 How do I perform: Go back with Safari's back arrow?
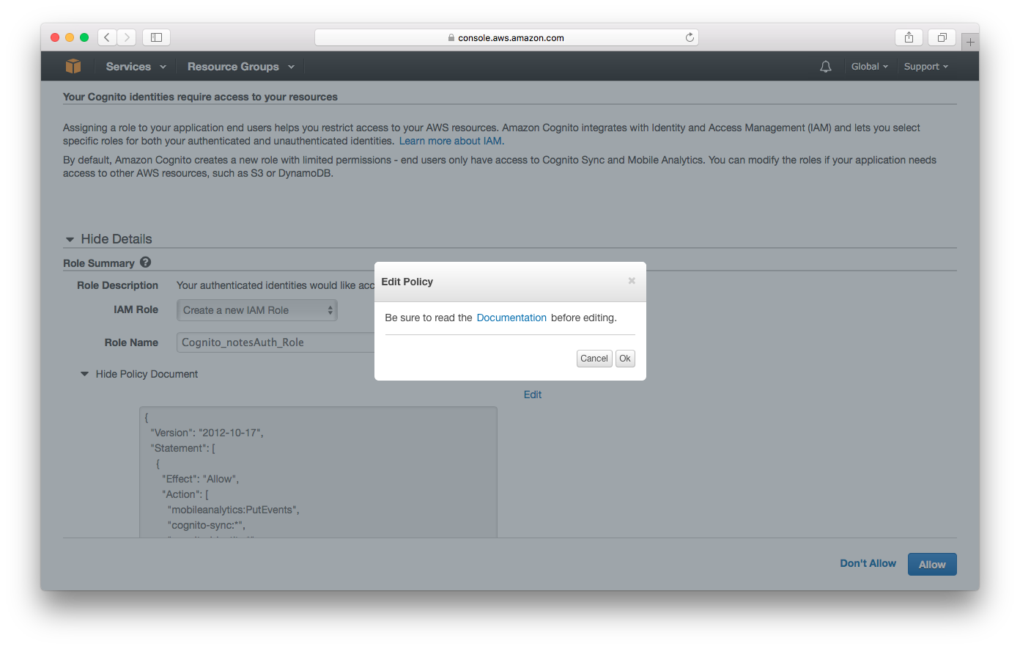pos(107,37)
